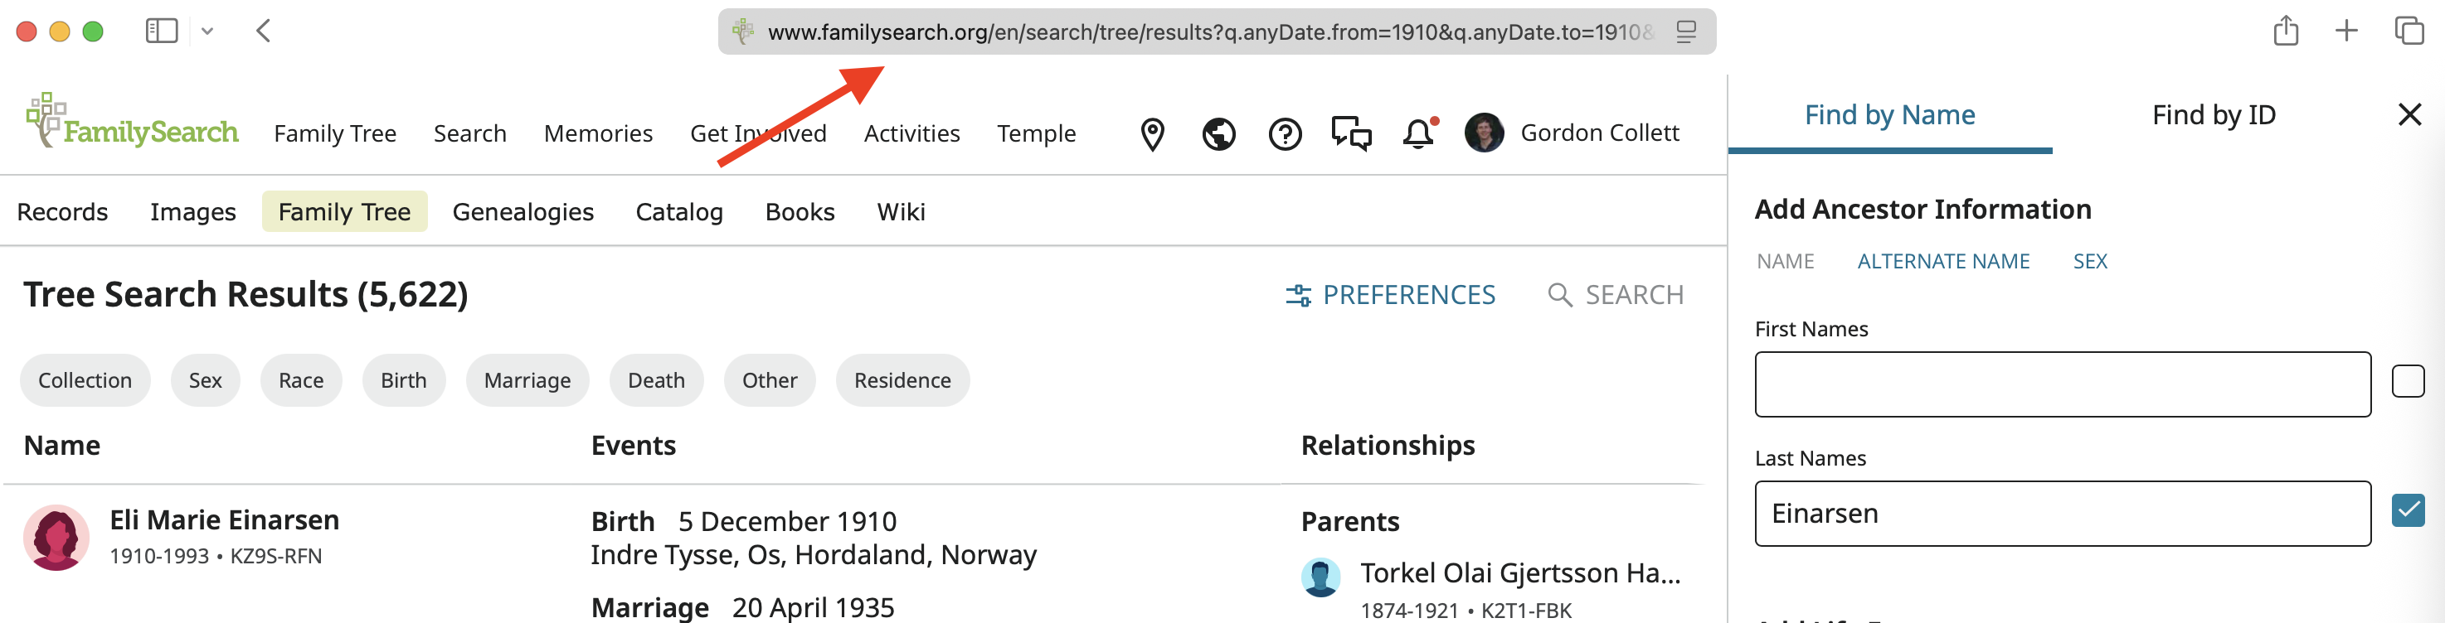Toggle the Safari sidebar
Viewport: 2445px width, 623px height.
click(162, 31)
